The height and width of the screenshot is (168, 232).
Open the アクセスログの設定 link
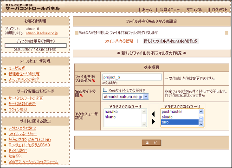click(22, 128)
